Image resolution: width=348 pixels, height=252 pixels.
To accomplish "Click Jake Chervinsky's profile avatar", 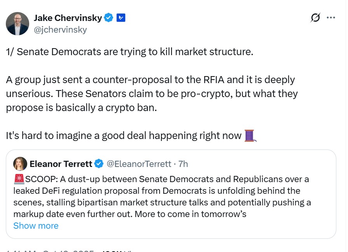I will [17, 24].
